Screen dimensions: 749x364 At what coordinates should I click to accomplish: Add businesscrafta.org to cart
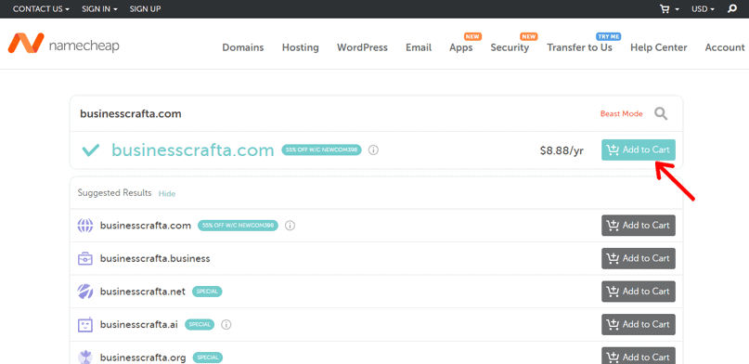(x=639, y=356)
